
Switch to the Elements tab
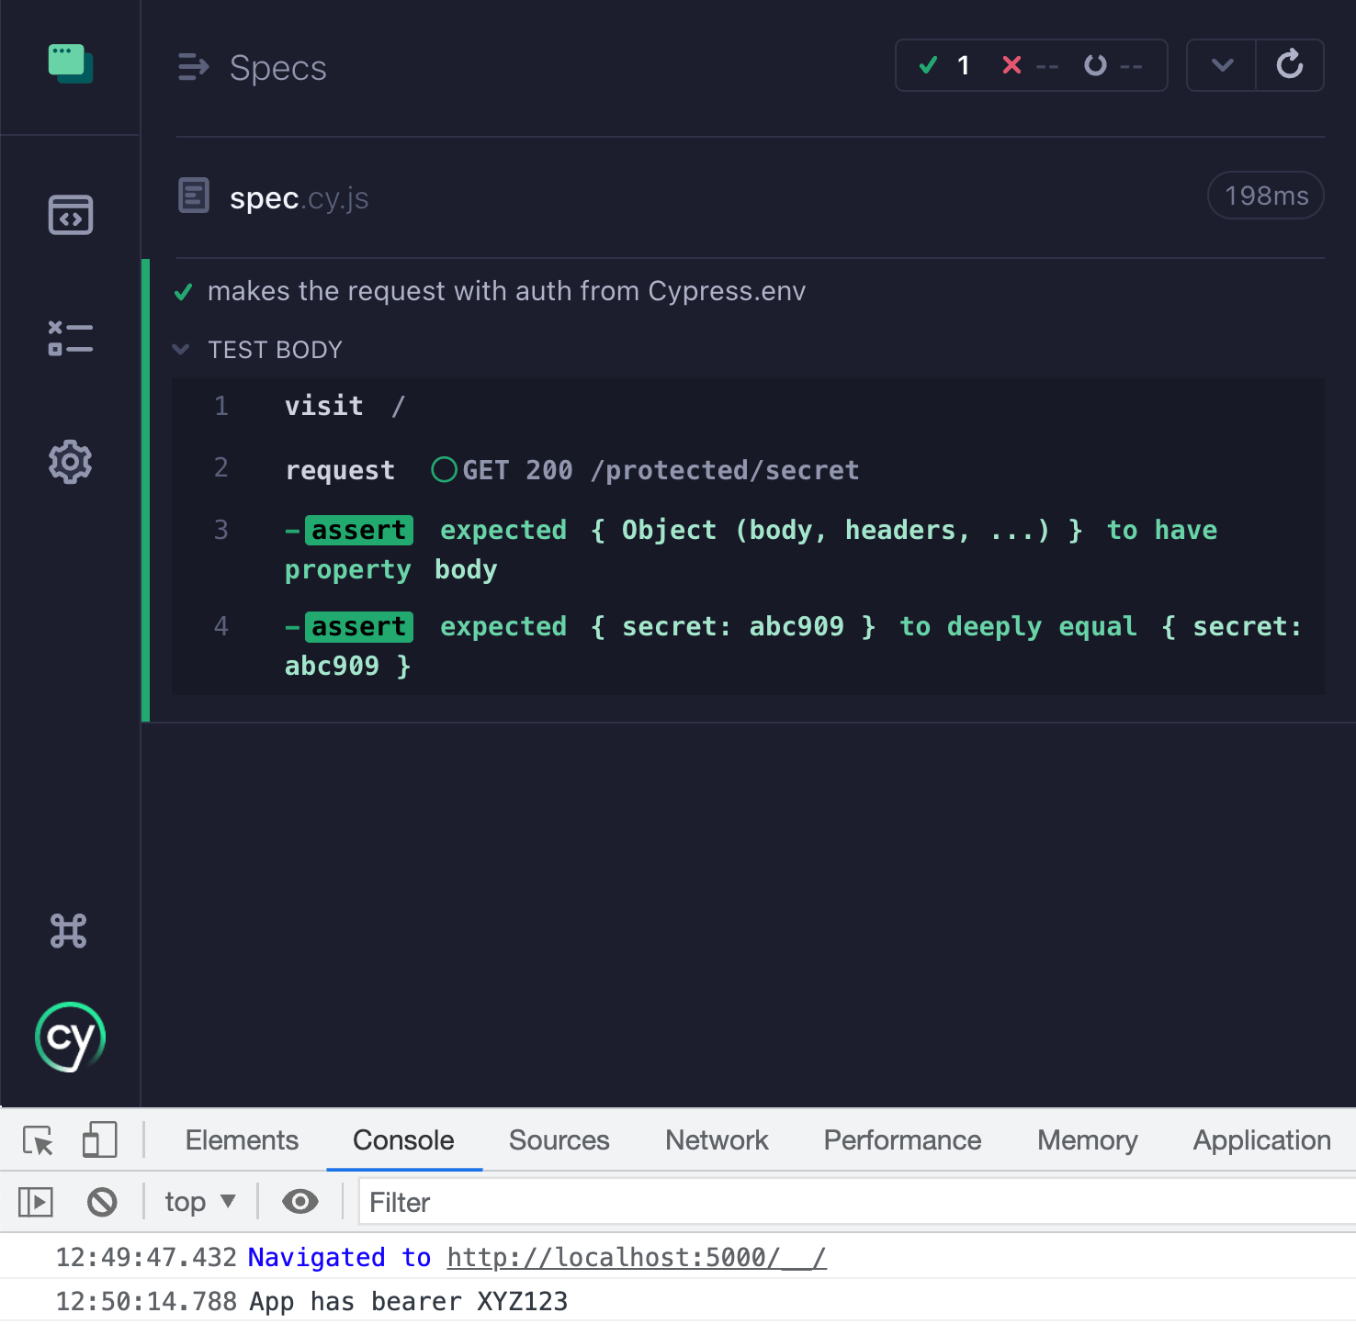(242, 1140)
